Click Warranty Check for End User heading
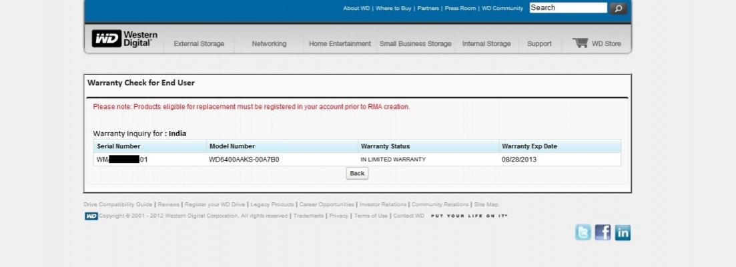This screenshot has width=736, height=267. 141,83
